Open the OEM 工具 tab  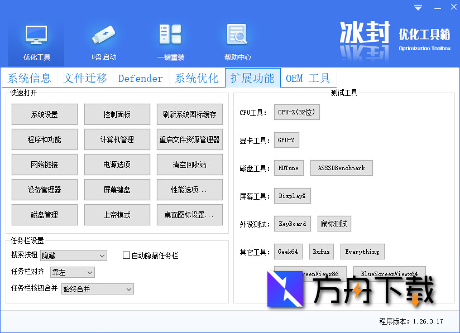308,78
